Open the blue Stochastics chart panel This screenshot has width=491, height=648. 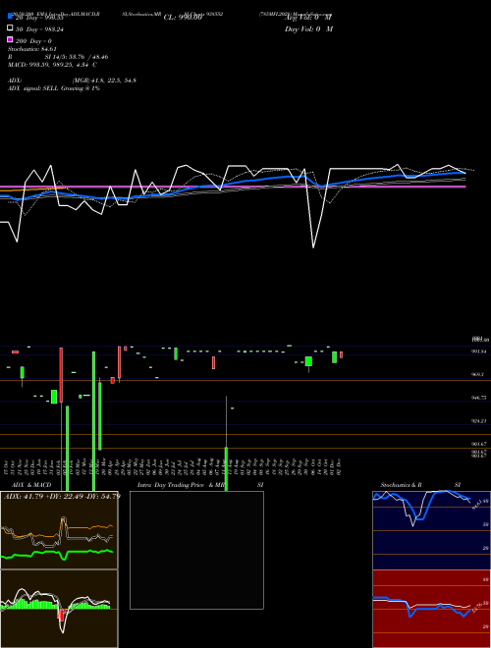(431, 530)
